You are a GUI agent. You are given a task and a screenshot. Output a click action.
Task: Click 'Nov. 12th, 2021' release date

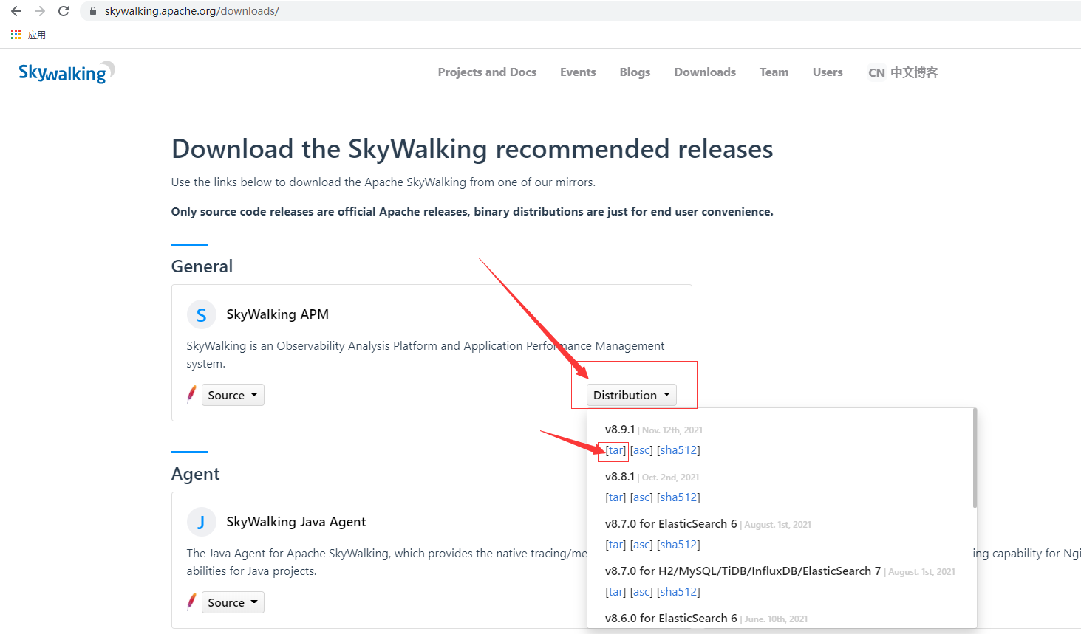[x=672, y=430]
